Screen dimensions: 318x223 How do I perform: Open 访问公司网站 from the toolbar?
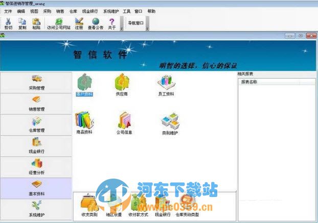[59, 23]
